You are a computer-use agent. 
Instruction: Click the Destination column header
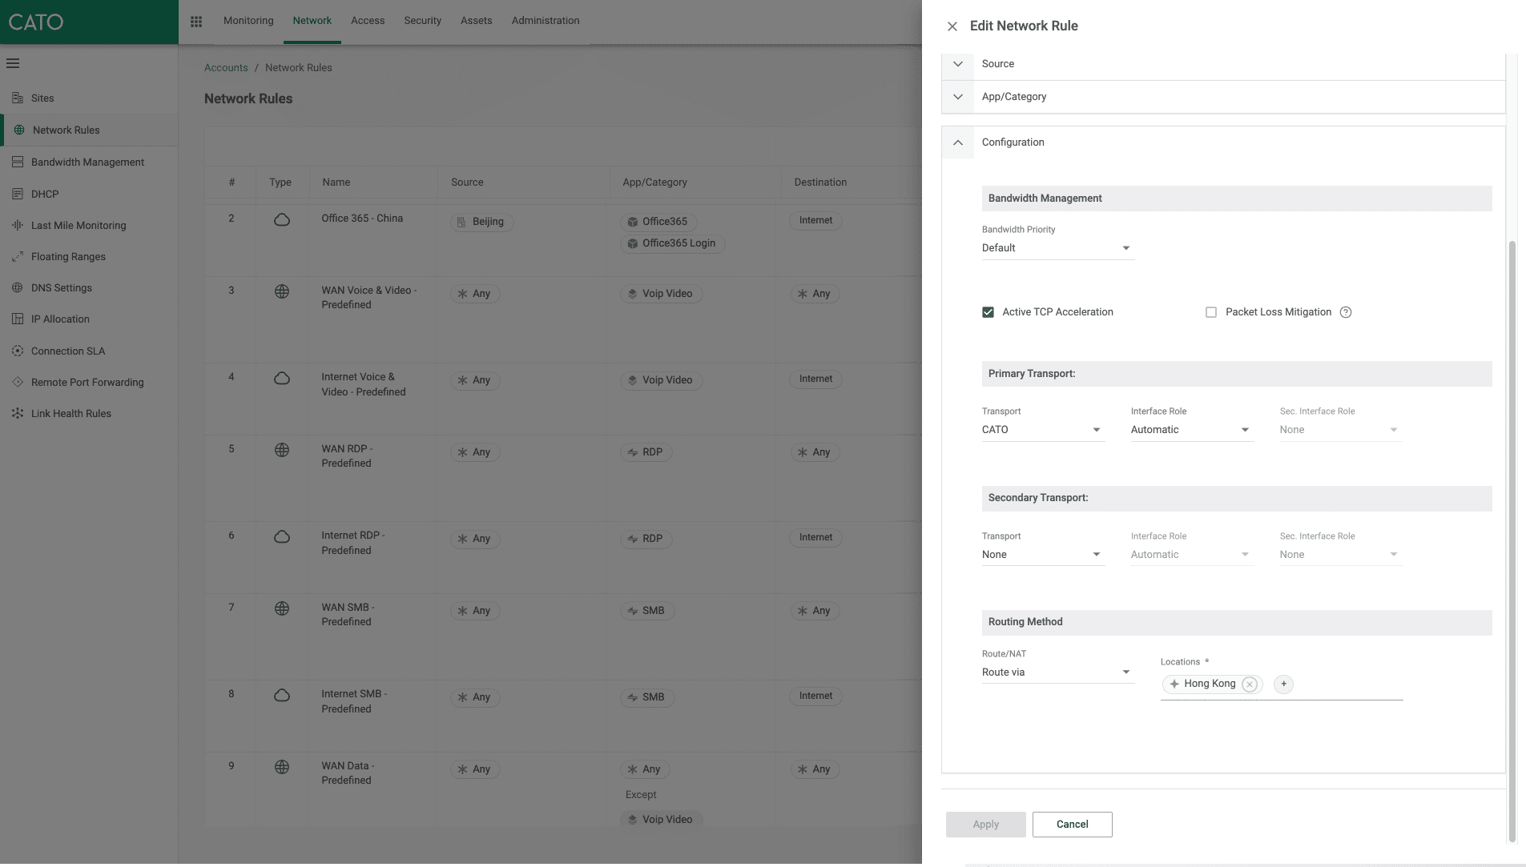(x=820, y=183)
